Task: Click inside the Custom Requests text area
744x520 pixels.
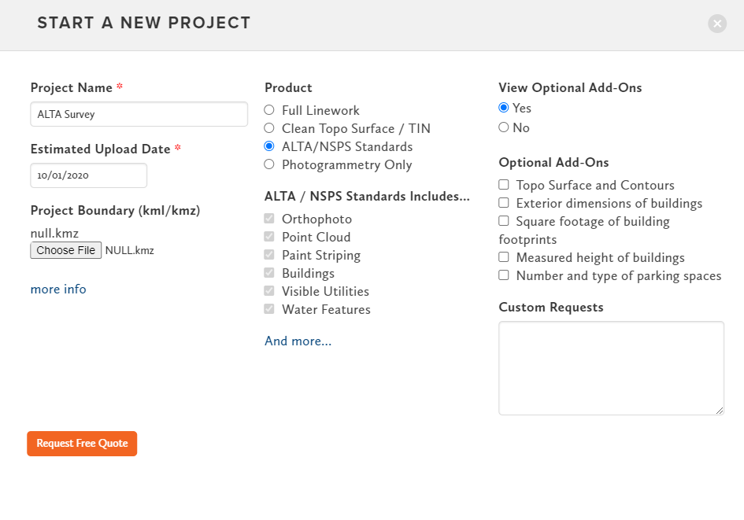Action: [611, 367]
